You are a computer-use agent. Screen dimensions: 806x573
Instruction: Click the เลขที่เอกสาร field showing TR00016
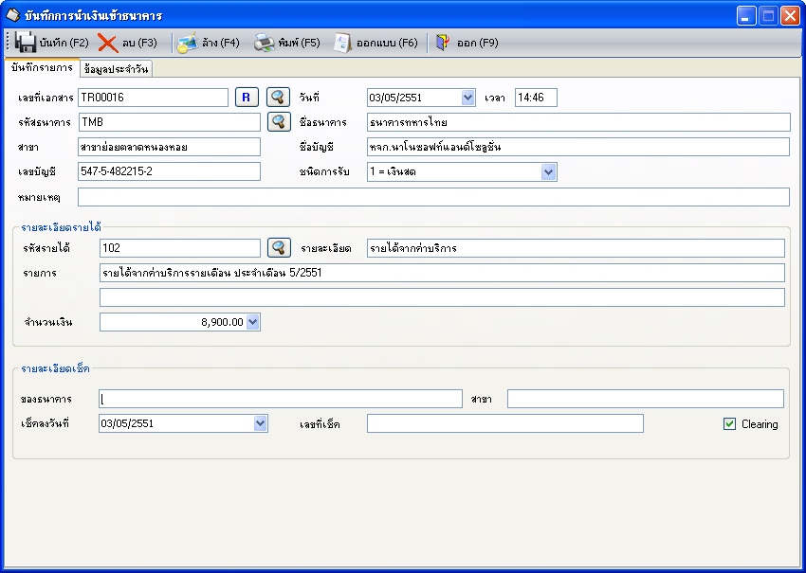click(154, 98)
